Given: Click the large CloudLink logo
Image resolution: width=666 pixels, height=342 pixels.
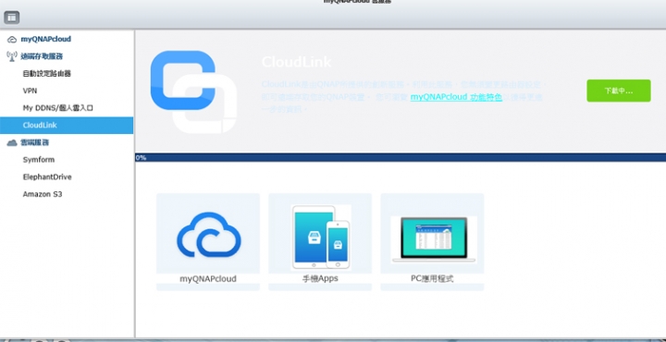Looking at the screenshot, I should click(x=193, y=92).
